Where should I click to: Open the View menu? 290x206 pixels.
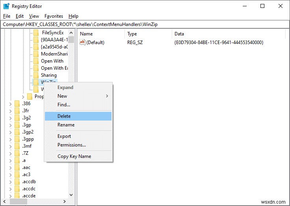(x=34, y=16)
